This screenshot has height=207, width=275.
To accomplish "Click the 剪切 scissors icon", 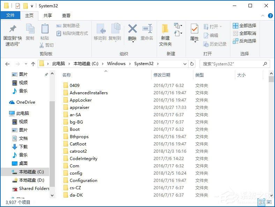I will (42, 45).
